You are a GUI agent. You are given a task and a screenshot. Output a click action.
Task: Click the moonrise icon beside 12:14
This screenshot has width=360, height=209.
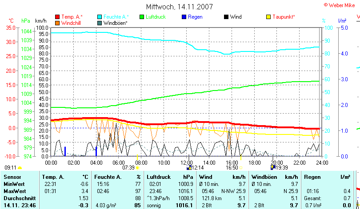tap(189, 168)
